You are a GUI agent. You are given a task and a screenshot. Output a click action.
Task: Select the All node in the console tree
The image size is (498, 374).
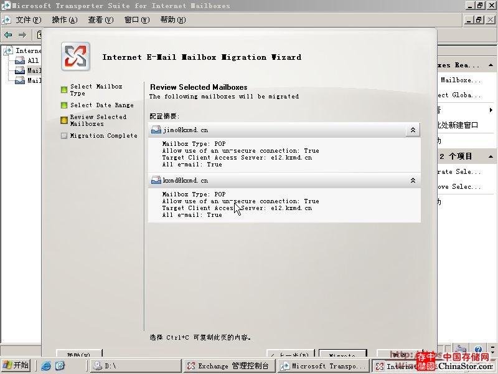(33, 60)
